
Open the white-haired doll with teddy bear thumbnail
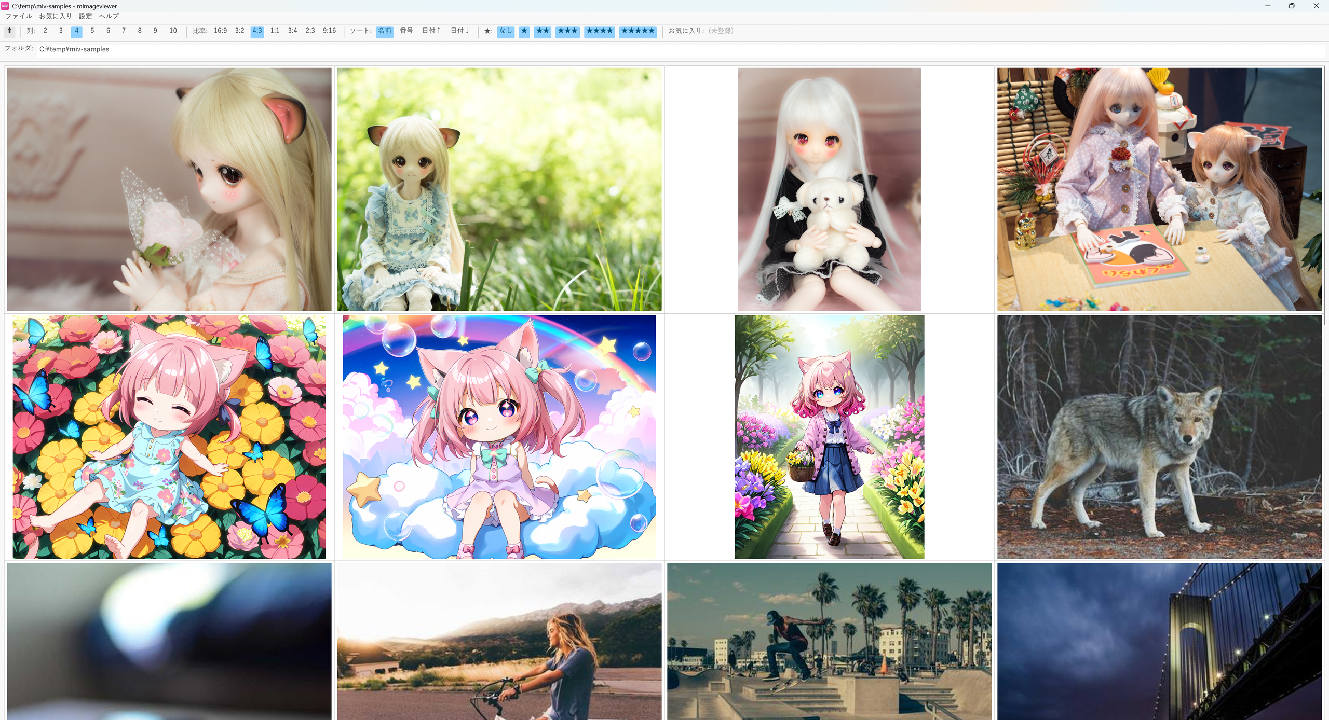[x=830, y=189]
